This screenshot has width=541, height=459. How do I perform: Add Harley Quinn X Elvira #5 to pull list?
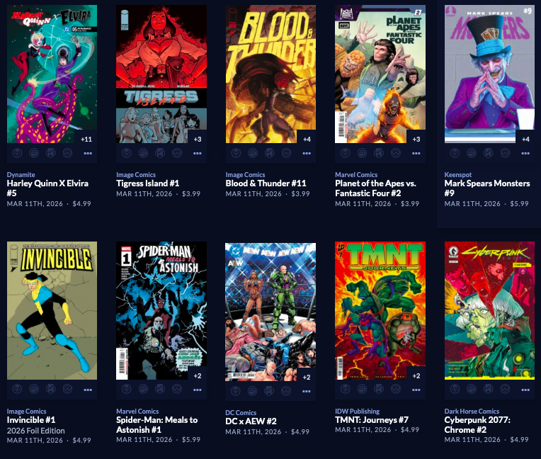click(x=17, y=153)
